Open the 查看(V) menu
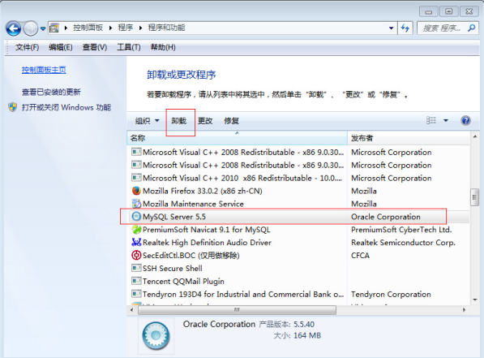 (x=95, y=47)
